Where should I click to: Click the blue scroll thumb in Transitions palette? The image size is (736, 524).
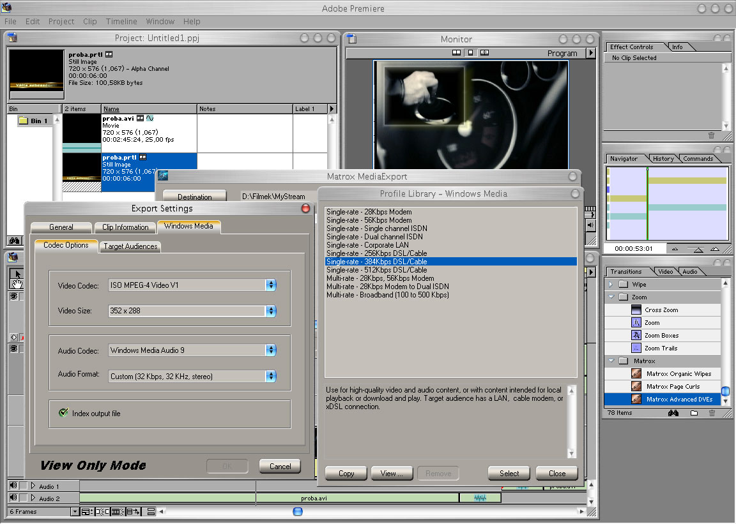(726, 391)
